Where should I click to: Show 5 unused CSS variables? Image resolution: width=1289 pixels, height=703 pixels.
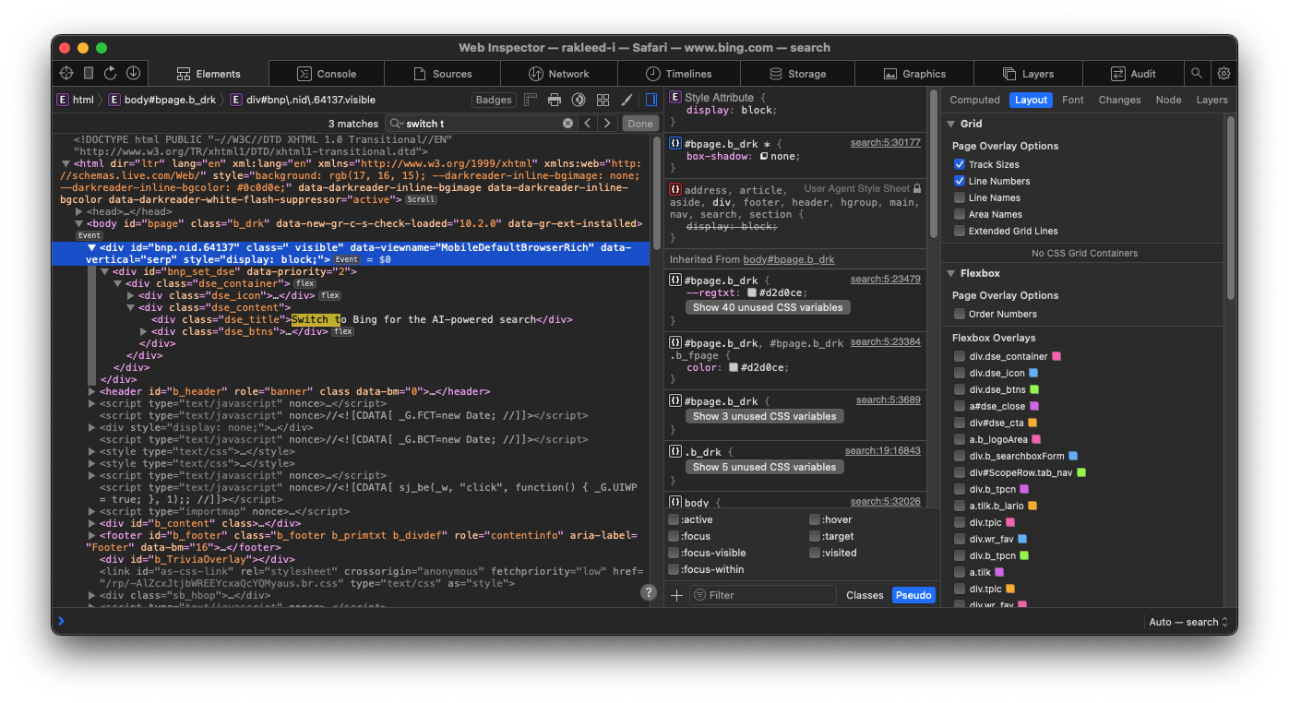764,467
